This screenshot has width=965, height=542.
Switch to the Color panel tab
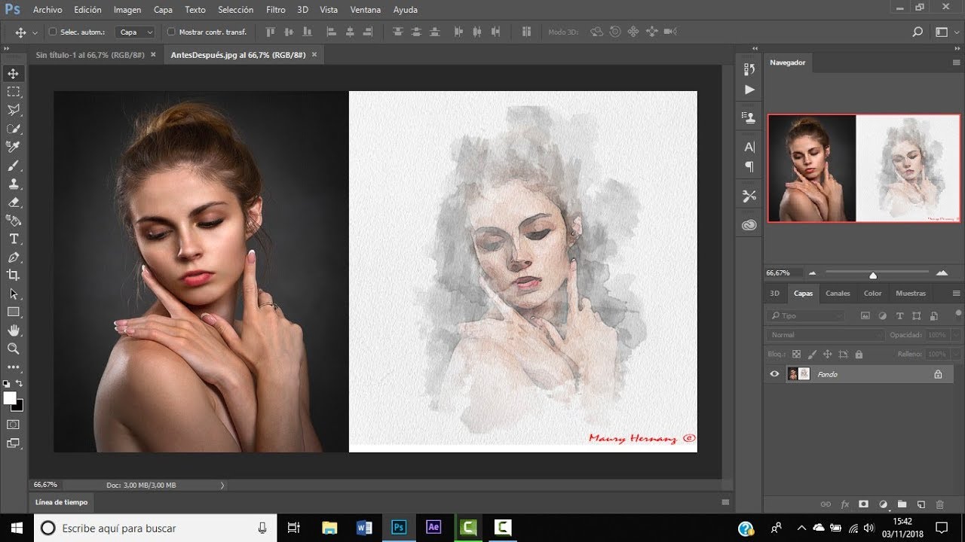pyautogui.click(x=872, y=294)
